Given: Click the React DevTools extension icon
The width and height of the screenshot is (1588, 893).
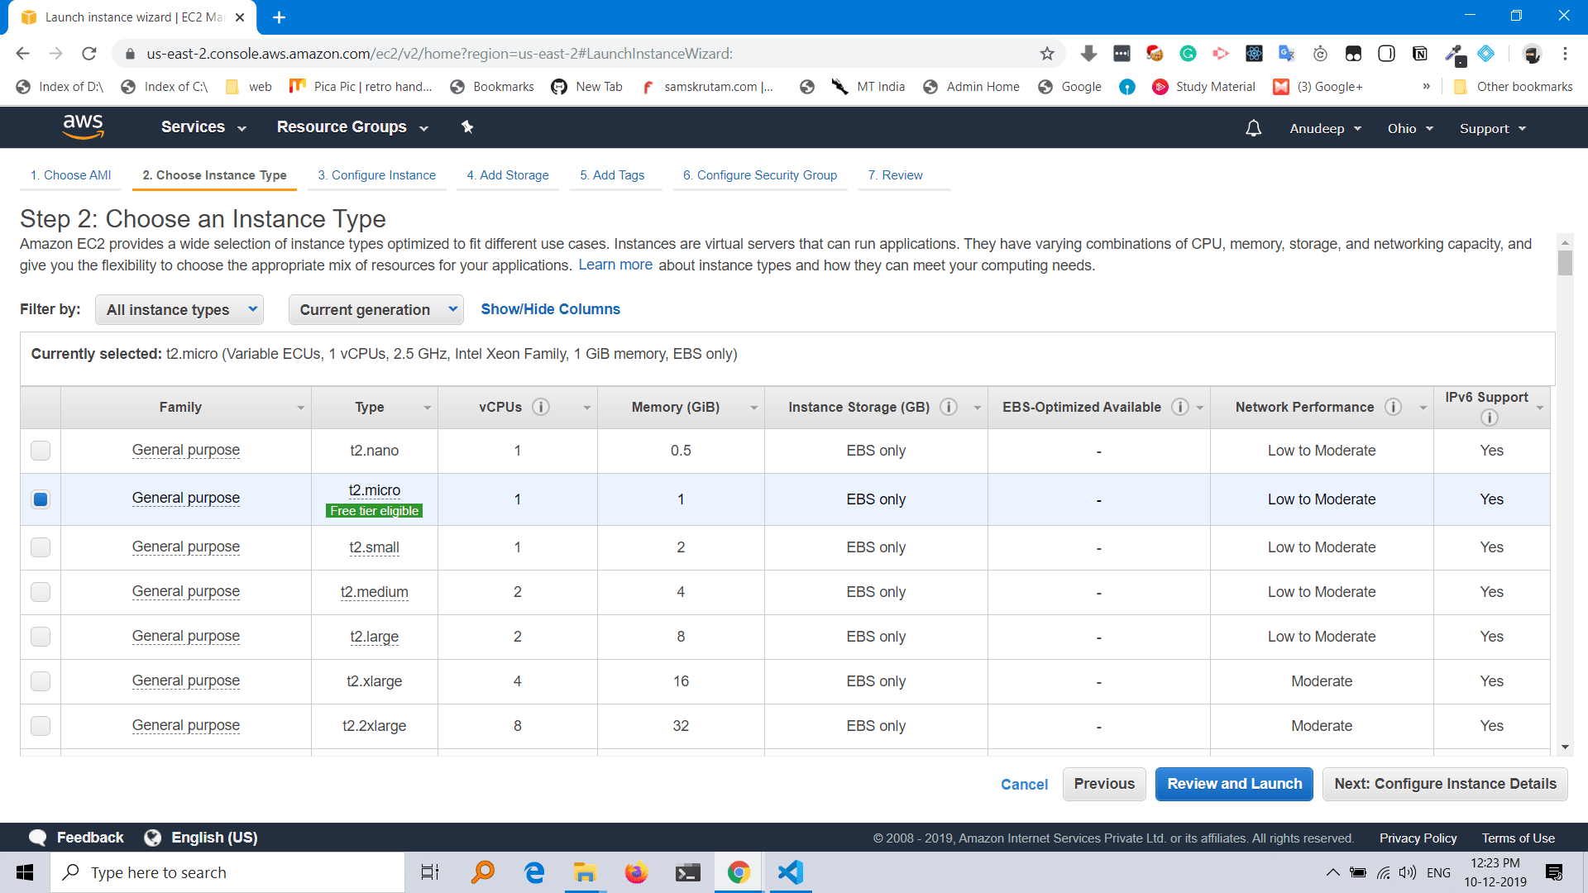Looking at the screenshot, I should coord(1254,54).
